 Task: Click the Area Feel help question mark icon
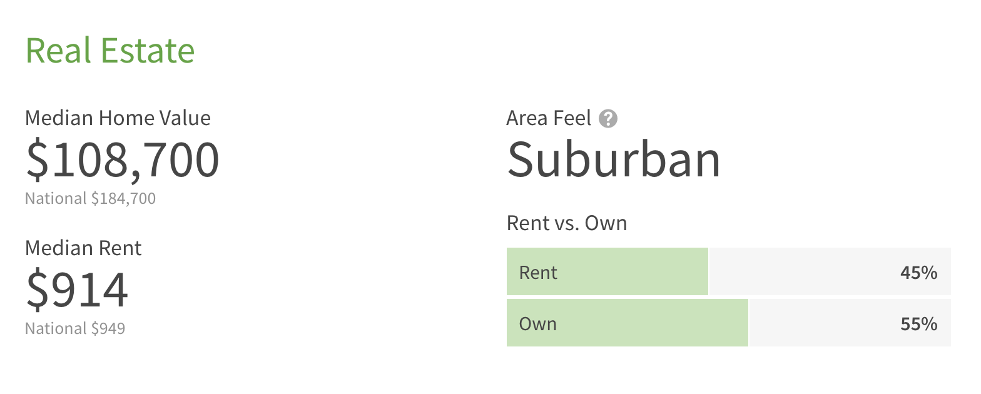coord(607,118)
